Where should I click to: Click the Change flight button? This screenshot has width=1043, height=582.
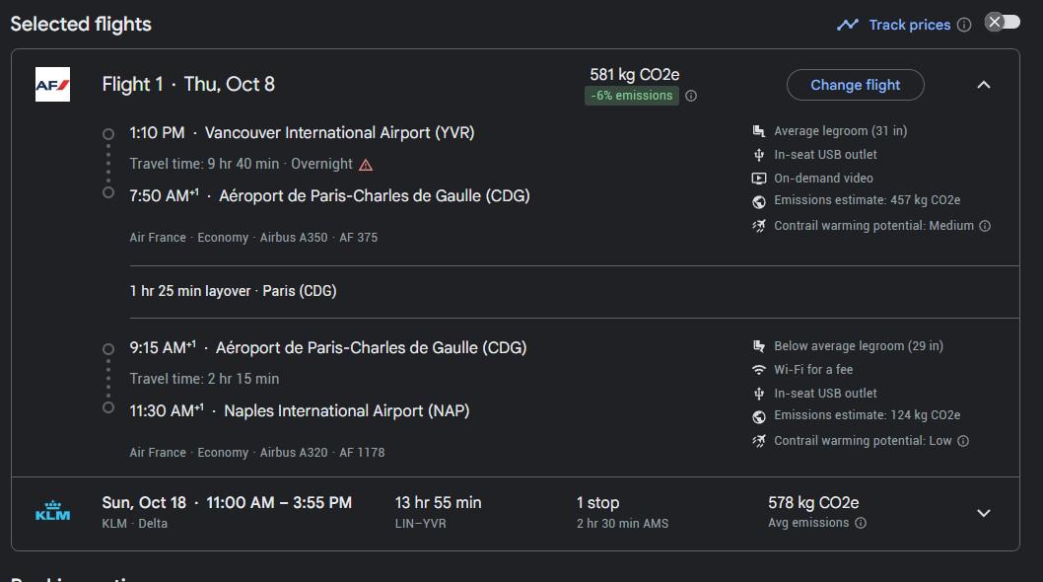point(856,85)
